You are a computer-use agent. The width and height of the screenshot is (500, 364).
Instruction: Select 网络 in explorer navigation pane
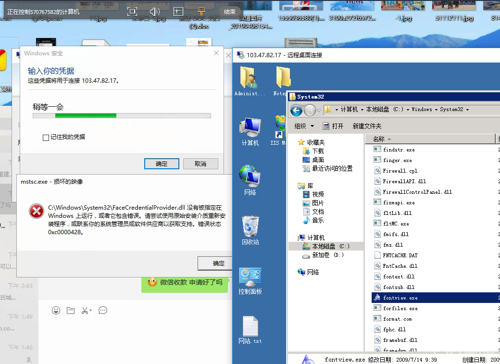[x=308, y=272]
